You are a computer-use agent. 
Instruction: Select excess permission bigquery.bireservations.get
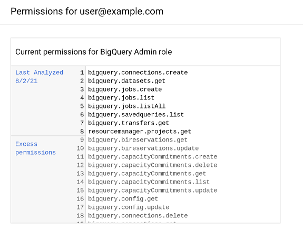point(138,140)
